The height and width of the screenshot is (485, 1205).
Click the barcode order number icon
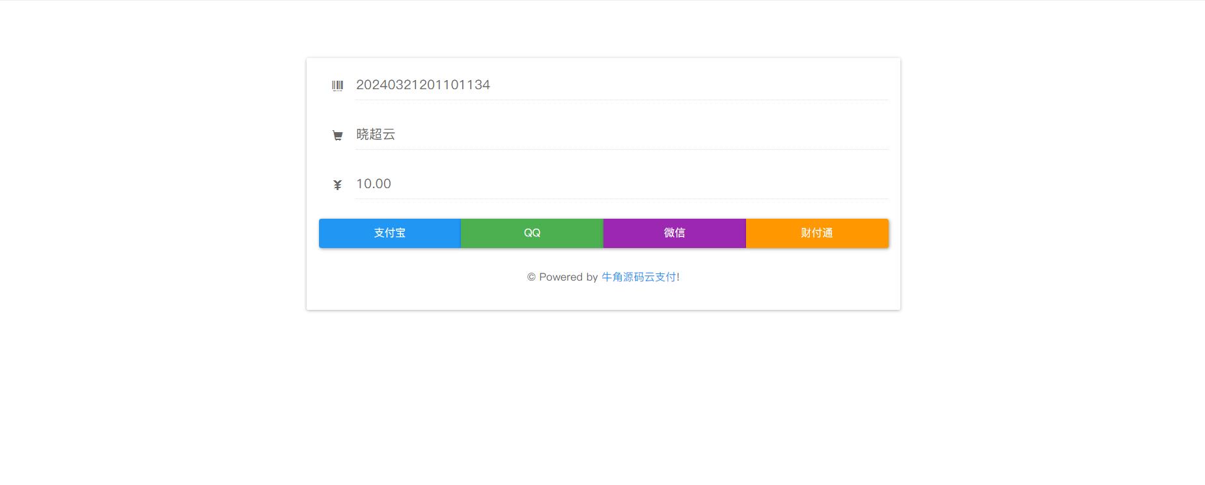[337, 86]
